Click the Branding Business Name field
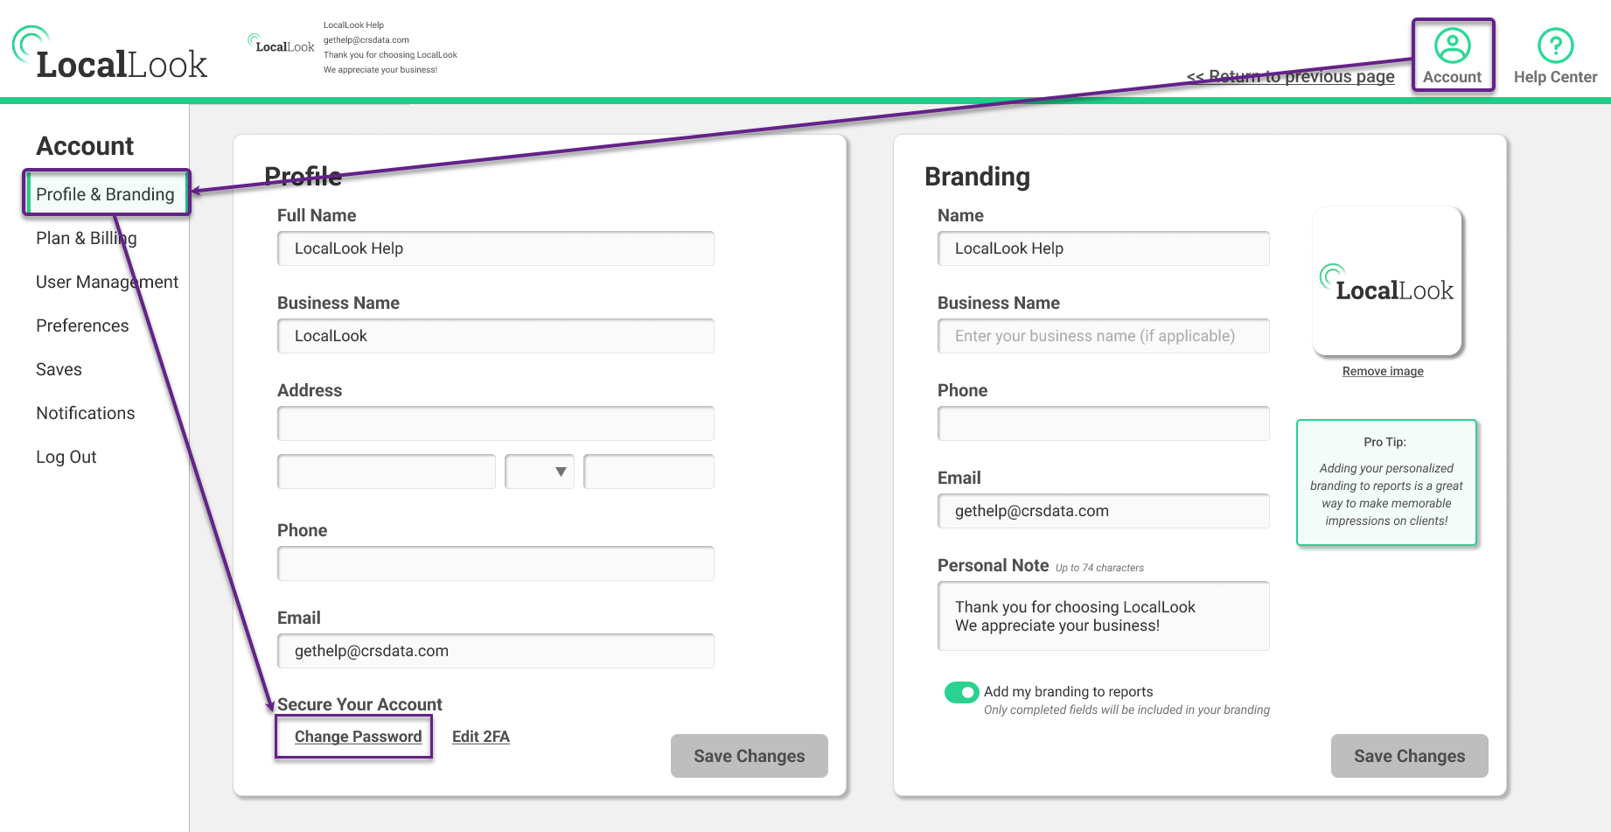This screenshot has width=1611, height=832. point(1103,336)
